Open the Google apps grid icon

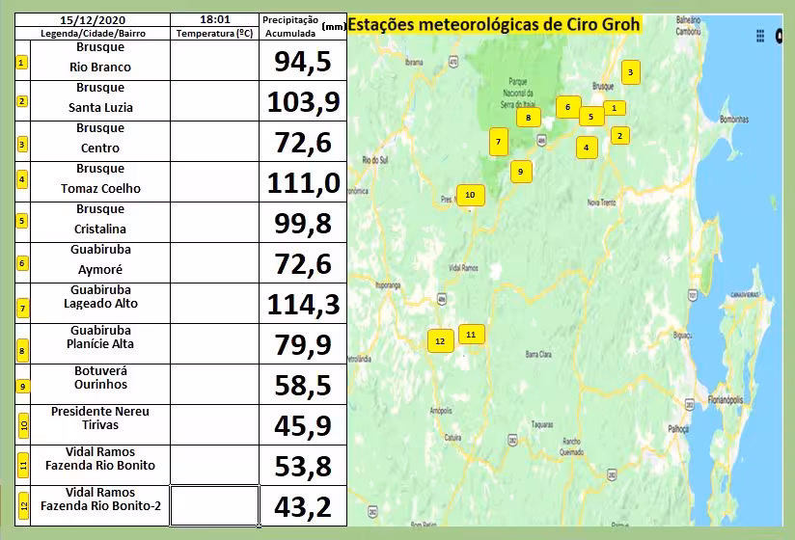(760, 36)
